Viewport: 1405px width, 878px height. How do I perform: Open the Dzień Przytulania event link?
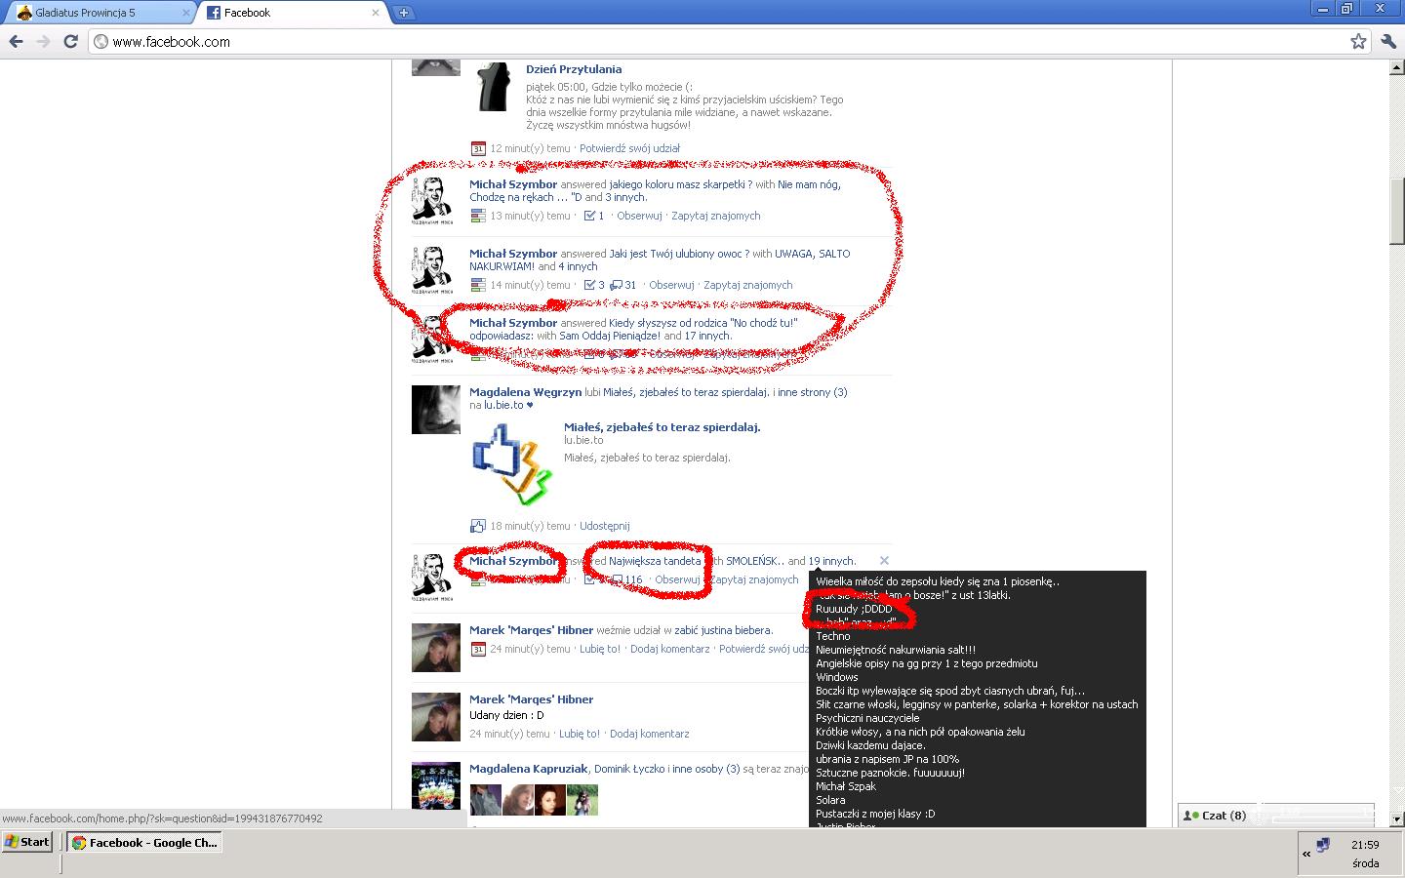pyautogui.click(x=573, y=69)
